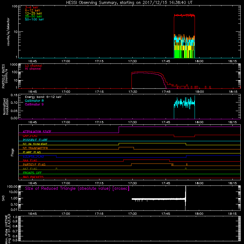Viewport: 244px width, 244px height.
Task: Click the FLARE_FLAG label
Action: point(32,152)
